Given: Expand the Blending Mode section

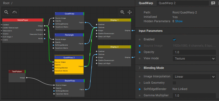Looking at the screenshot, I should click(x=140, y=68).
